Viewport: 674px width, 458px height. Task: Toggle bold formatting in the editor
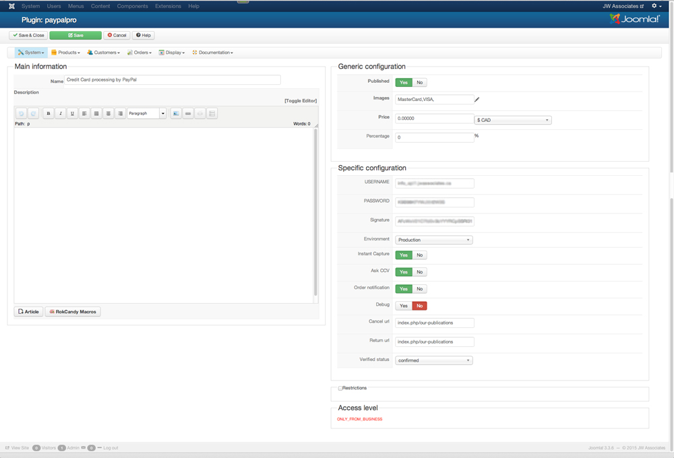coord(49,113)
